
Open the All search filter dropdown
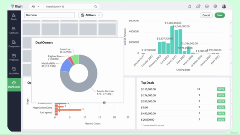click(35, 7)
